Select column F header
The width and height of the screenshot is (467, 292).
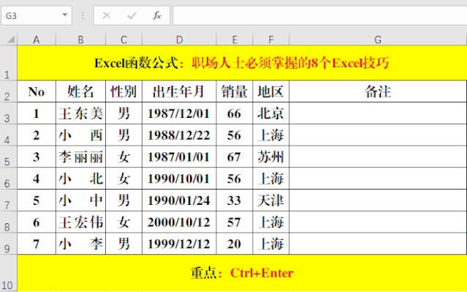click(271, 40)
